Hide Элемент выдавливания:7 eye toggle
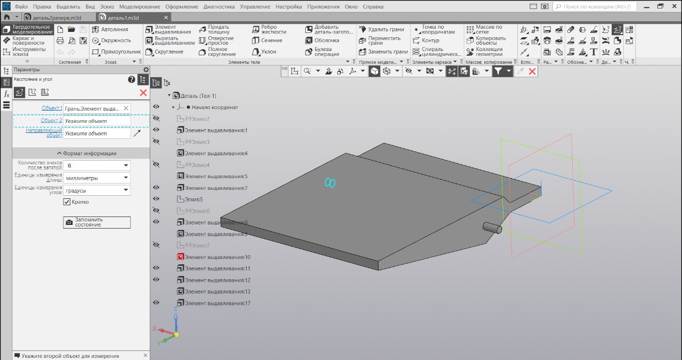 tap(156, 188)
